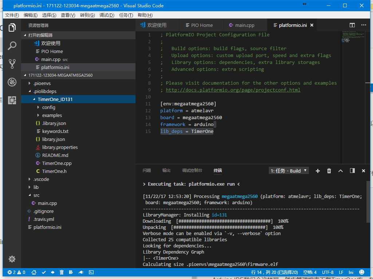The height and width of the screenshot is (279, 373).
Task: Open the Manage gear settings menu
Action: point(12,259)
